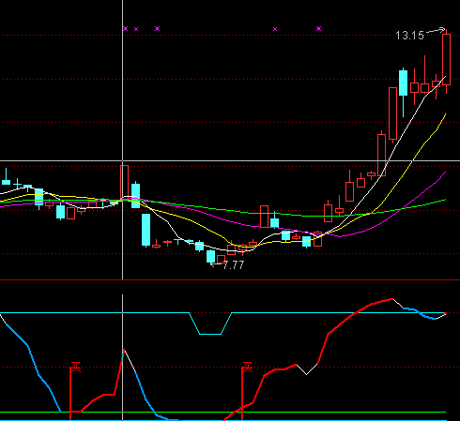Click the green horizontal line in the indicator panel
This screenshot has width=460, height=421.
click(x=222, y=413)
